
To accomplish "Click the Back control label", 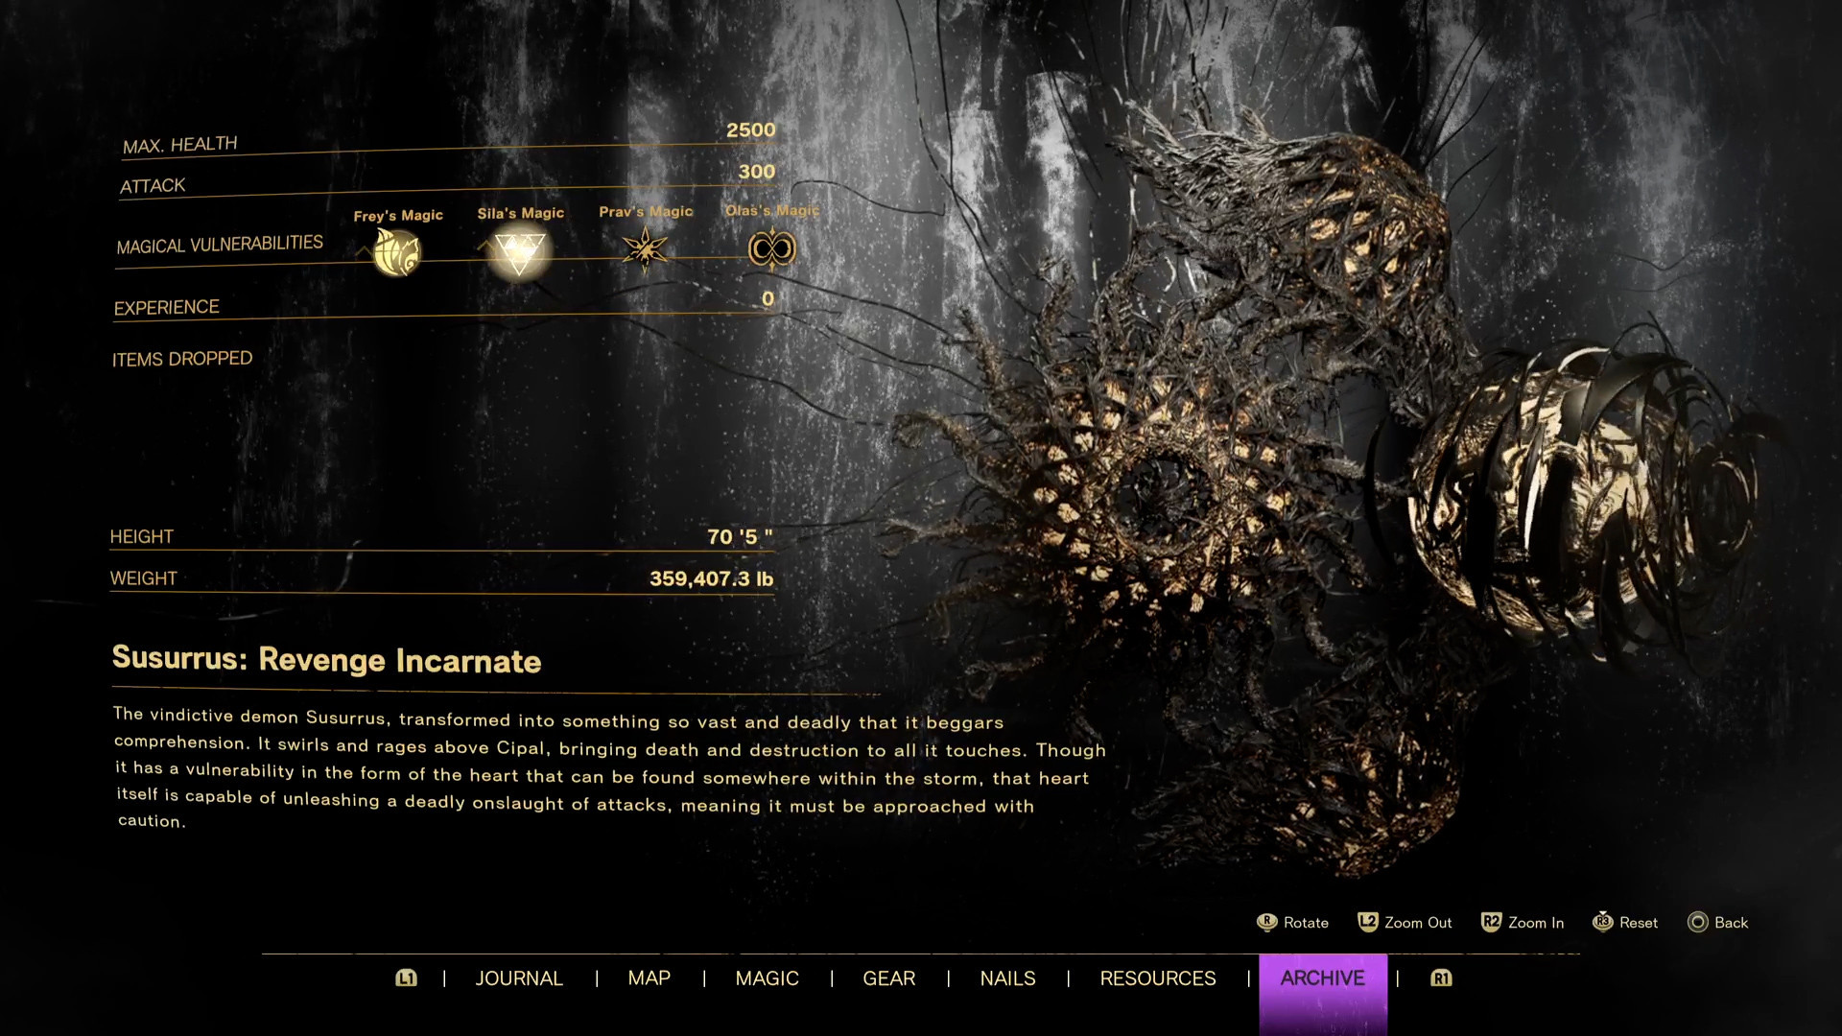I will pos(1731,923).
